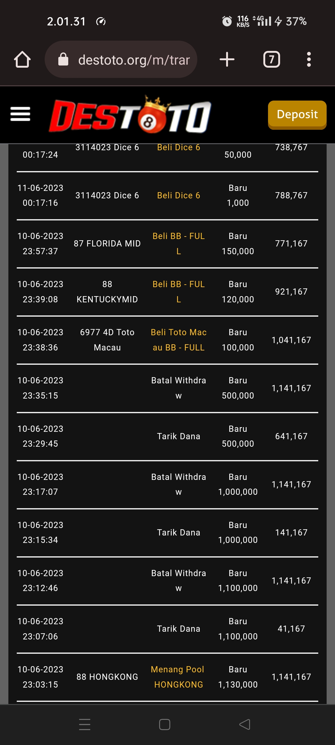335x745 pixels.
Task: Open the Beli Dice 6 link at 00:17:16
Action: (178, 196)
